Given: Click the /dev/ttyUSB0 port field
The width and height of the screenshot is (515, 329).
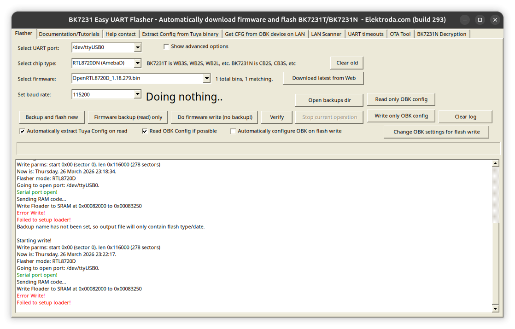Looking at the screenshot, I should coord(103,47).
